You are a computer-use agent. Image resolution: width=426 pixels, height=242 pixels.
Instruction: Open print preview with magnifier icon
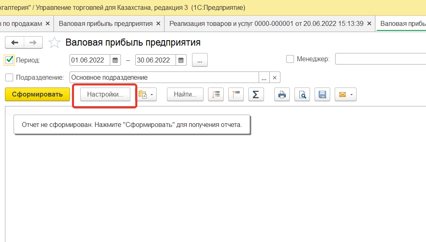click(303, 94)
